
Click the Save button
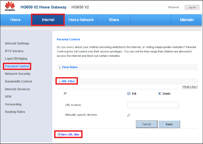pyautogui.click(x=169, y=124)
